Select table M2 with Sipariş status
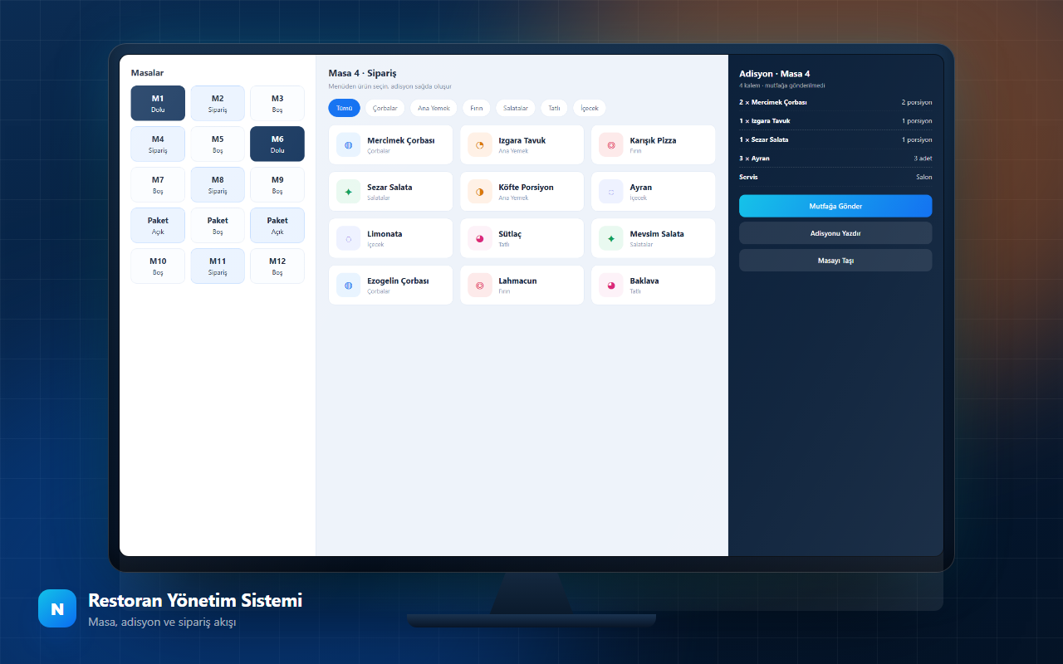Viewport: 1063px width, 664px height. pos(218,103)
